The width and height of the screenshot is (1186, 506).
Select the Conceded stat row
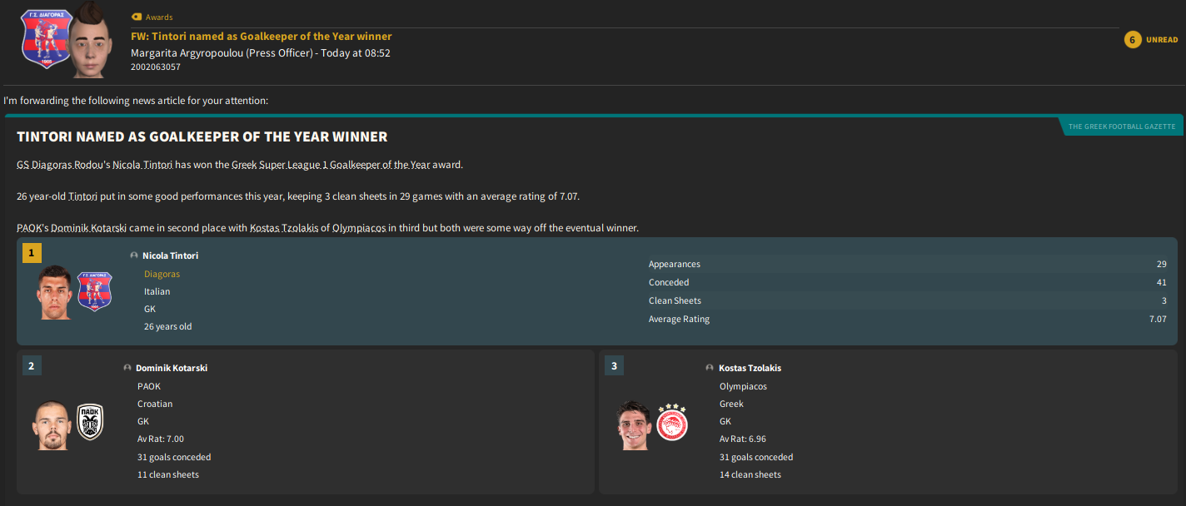click(907, 282)
